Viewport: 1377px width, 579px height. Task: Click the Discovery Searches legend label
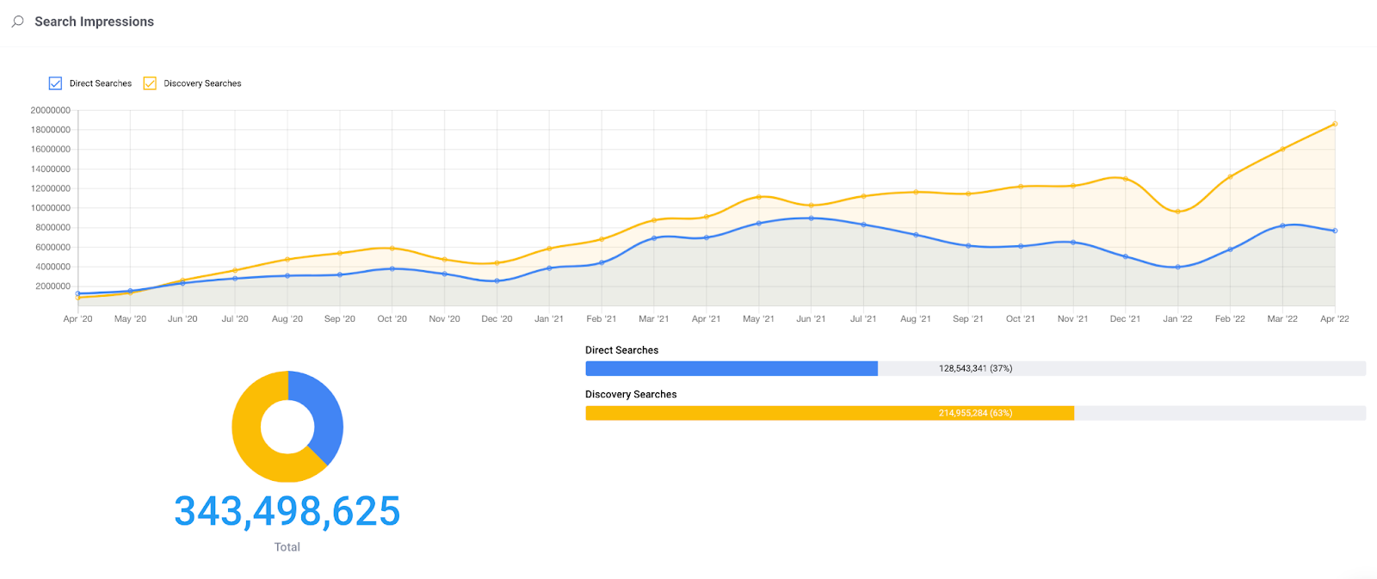[x=202, y=83]
